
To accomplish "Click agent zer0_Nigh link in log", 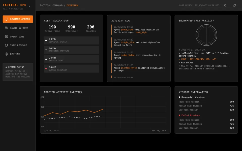I will click(x=141, y=32).
